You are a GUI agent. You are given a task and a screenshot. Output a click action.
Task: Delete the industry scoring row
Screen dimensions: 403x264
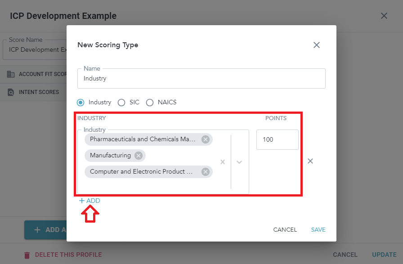pyautogui.click(x=310, y=161)
